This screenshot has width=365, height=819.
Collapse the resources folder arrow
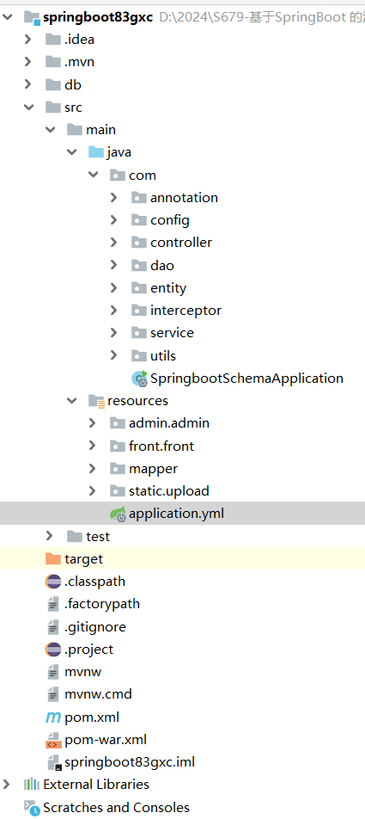(x=71, y=401)
